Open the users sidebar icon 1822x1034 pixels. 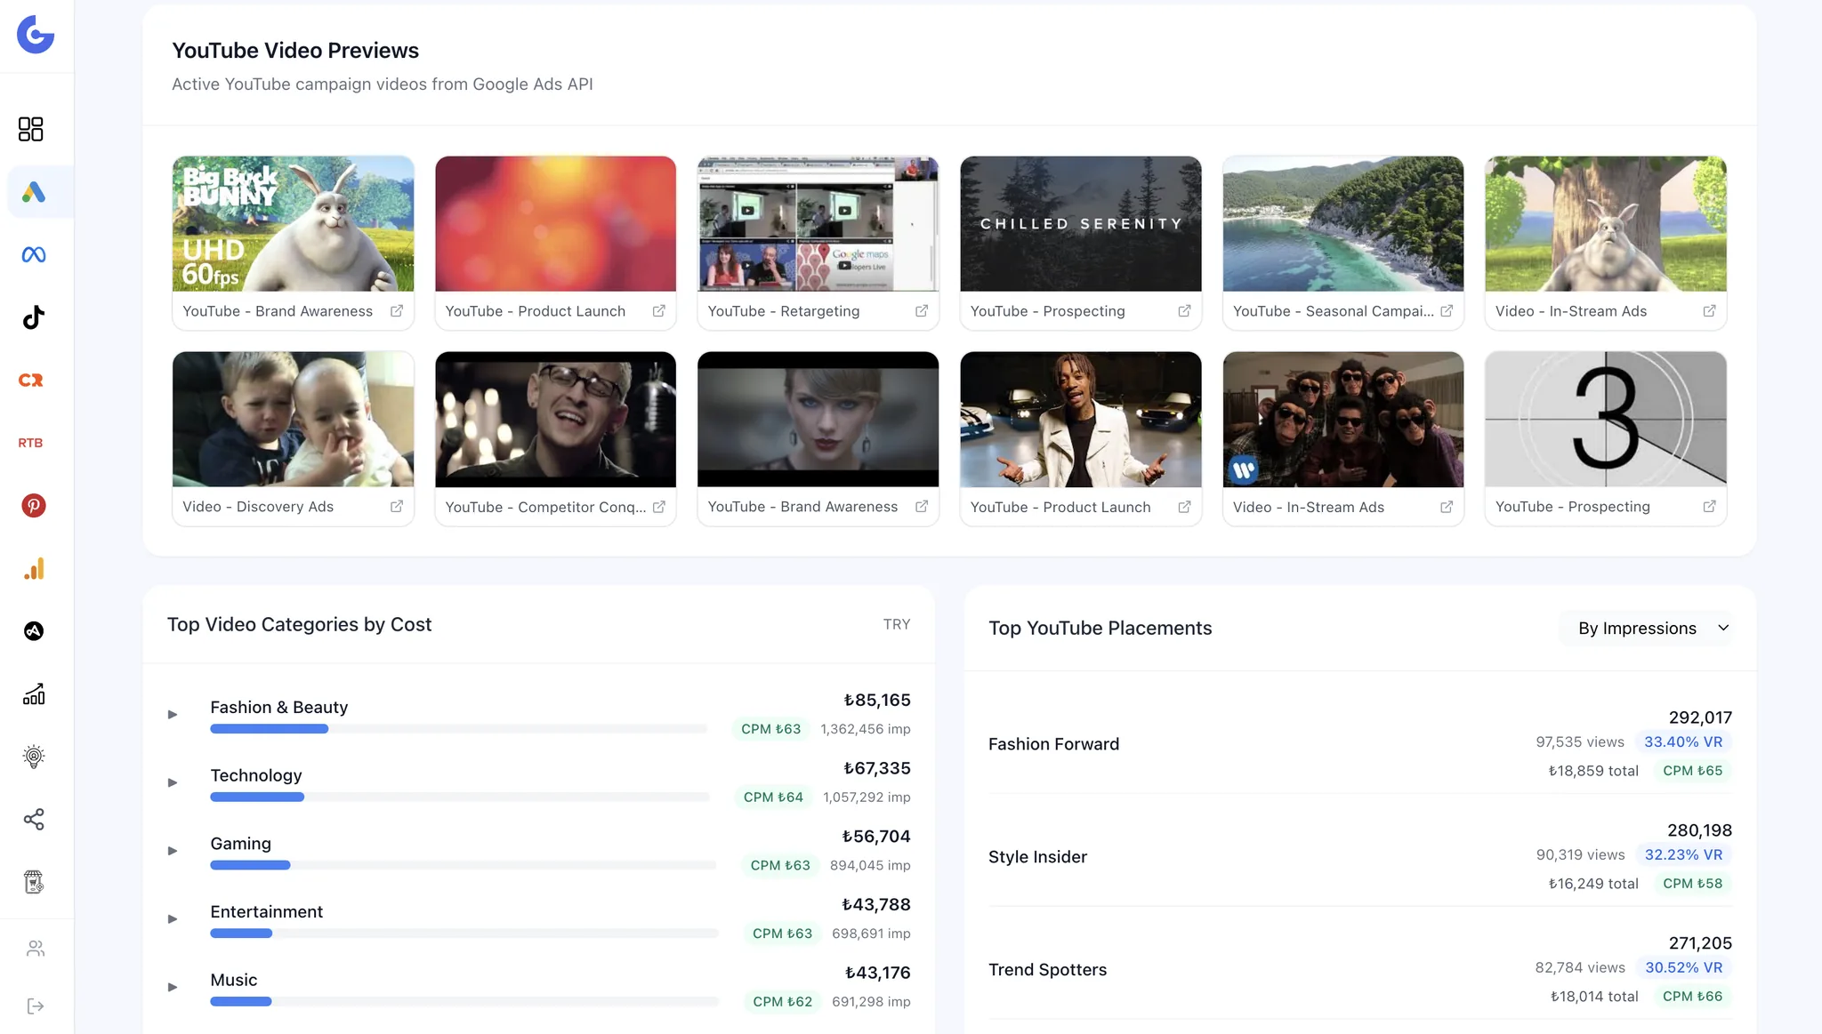pos(36,949)
